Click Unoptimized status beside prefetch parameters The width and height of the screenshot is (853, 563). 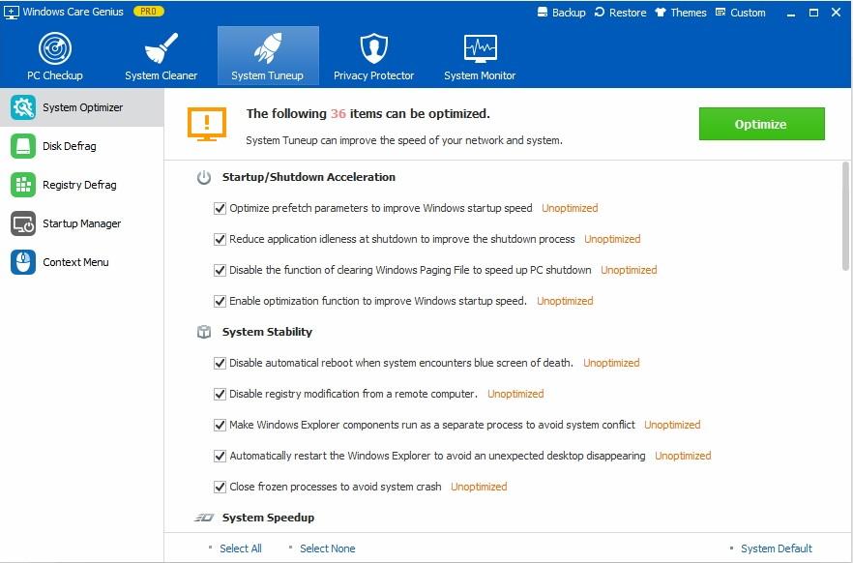pyautogui.click(x=570, y=208)
